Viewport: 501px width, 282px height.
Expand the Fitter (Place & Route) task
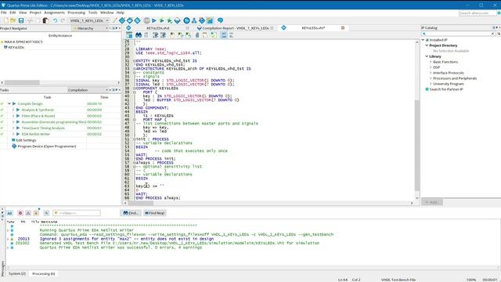13,116
